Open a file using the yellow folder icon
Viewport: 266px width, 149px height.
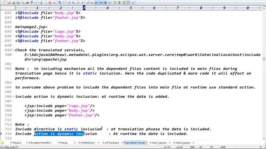pyautogui.click(x=9, y=3)
